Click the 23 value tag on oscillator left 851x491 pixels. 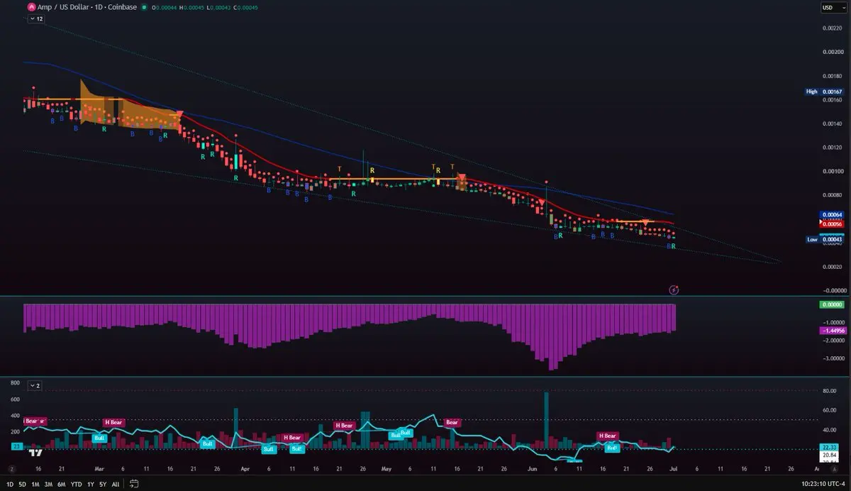(x=16, y=446)
